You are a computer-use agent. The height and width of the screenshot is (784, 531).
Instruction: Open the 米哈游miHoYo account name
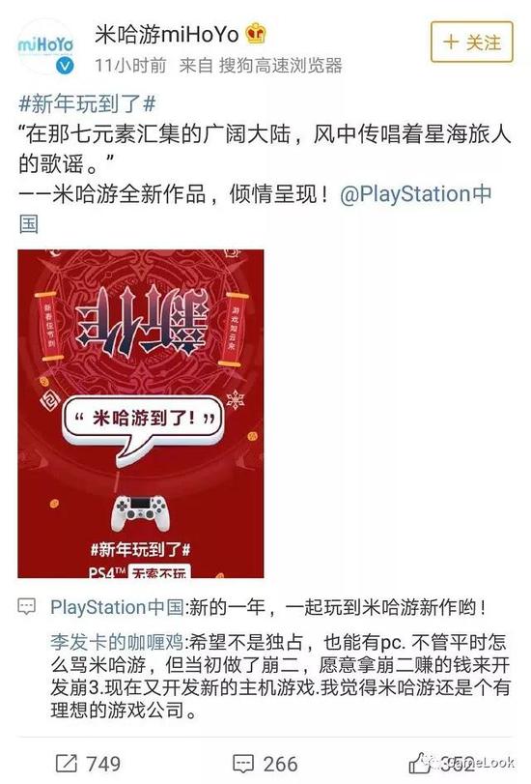[x=167, y=34]
